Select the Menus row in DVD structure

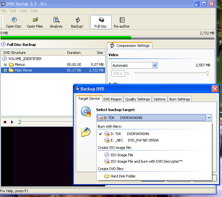[53, 64]
